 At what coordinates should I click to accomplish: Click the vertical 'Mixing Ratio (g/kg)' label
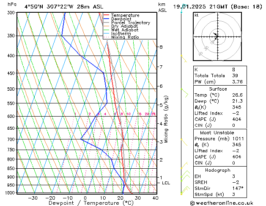pos(166,119)
